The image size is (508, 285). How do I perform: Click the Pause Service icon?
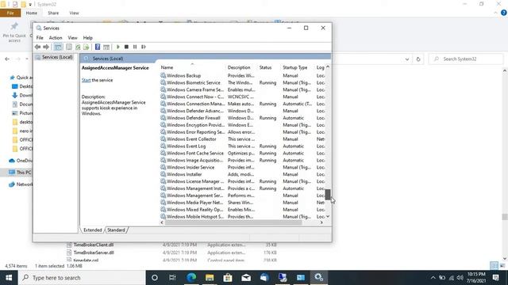135,47
